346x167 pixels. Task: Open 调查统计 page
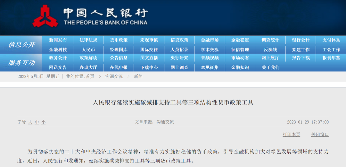point(270,40)
